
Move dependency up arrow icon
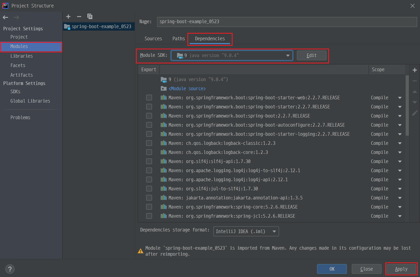click(414, 92)
